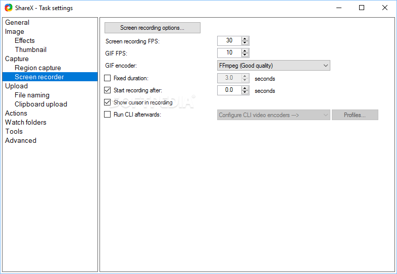Open Region capture settings
397x274 pixels.
[38, 68]
